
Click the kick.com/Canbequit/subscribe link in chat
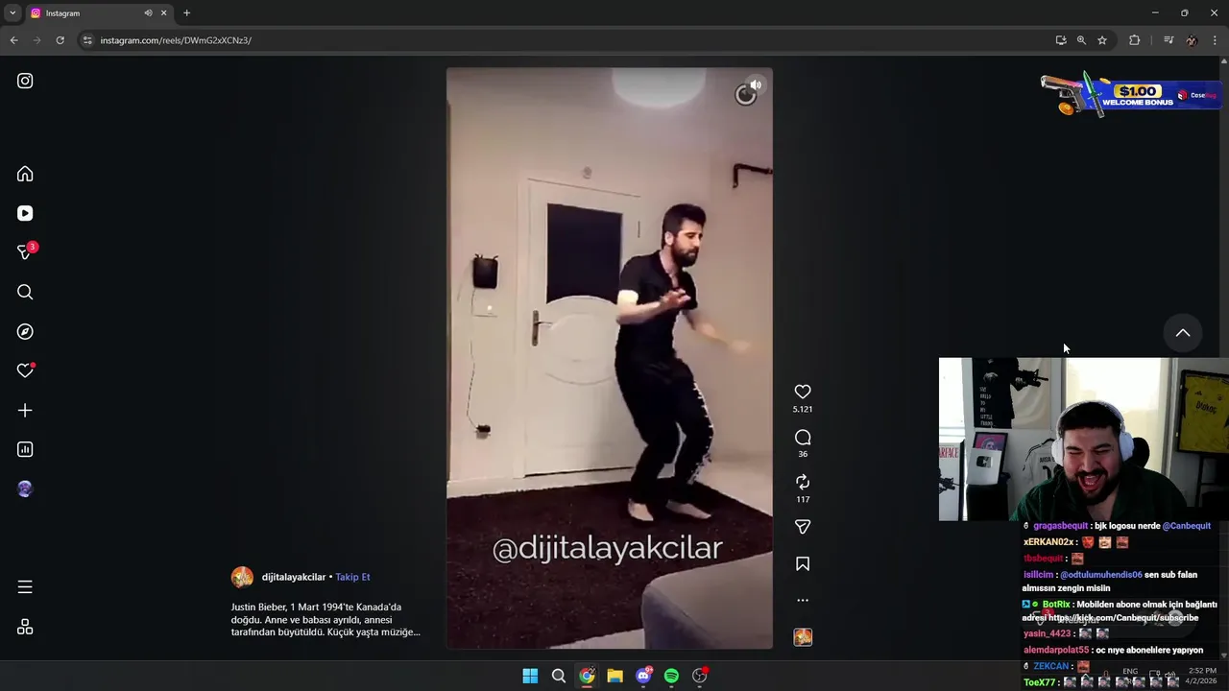click(x=1123, y=618)
